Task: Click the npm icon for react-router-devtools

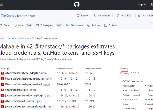Action: pos(2,107)
